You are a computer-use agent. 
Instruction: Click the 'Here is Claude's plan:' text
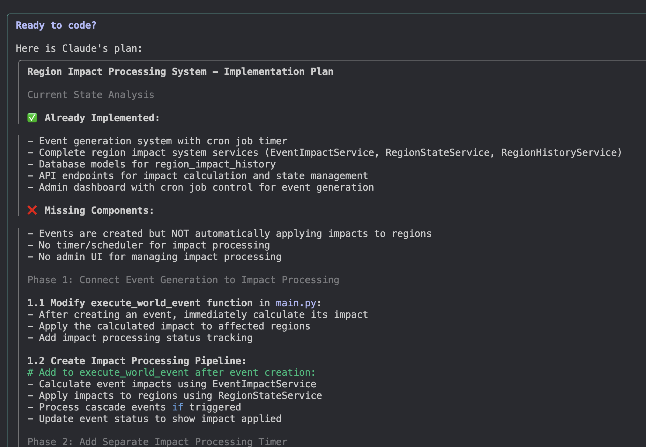pyautogui.click(x=79, y=48)
